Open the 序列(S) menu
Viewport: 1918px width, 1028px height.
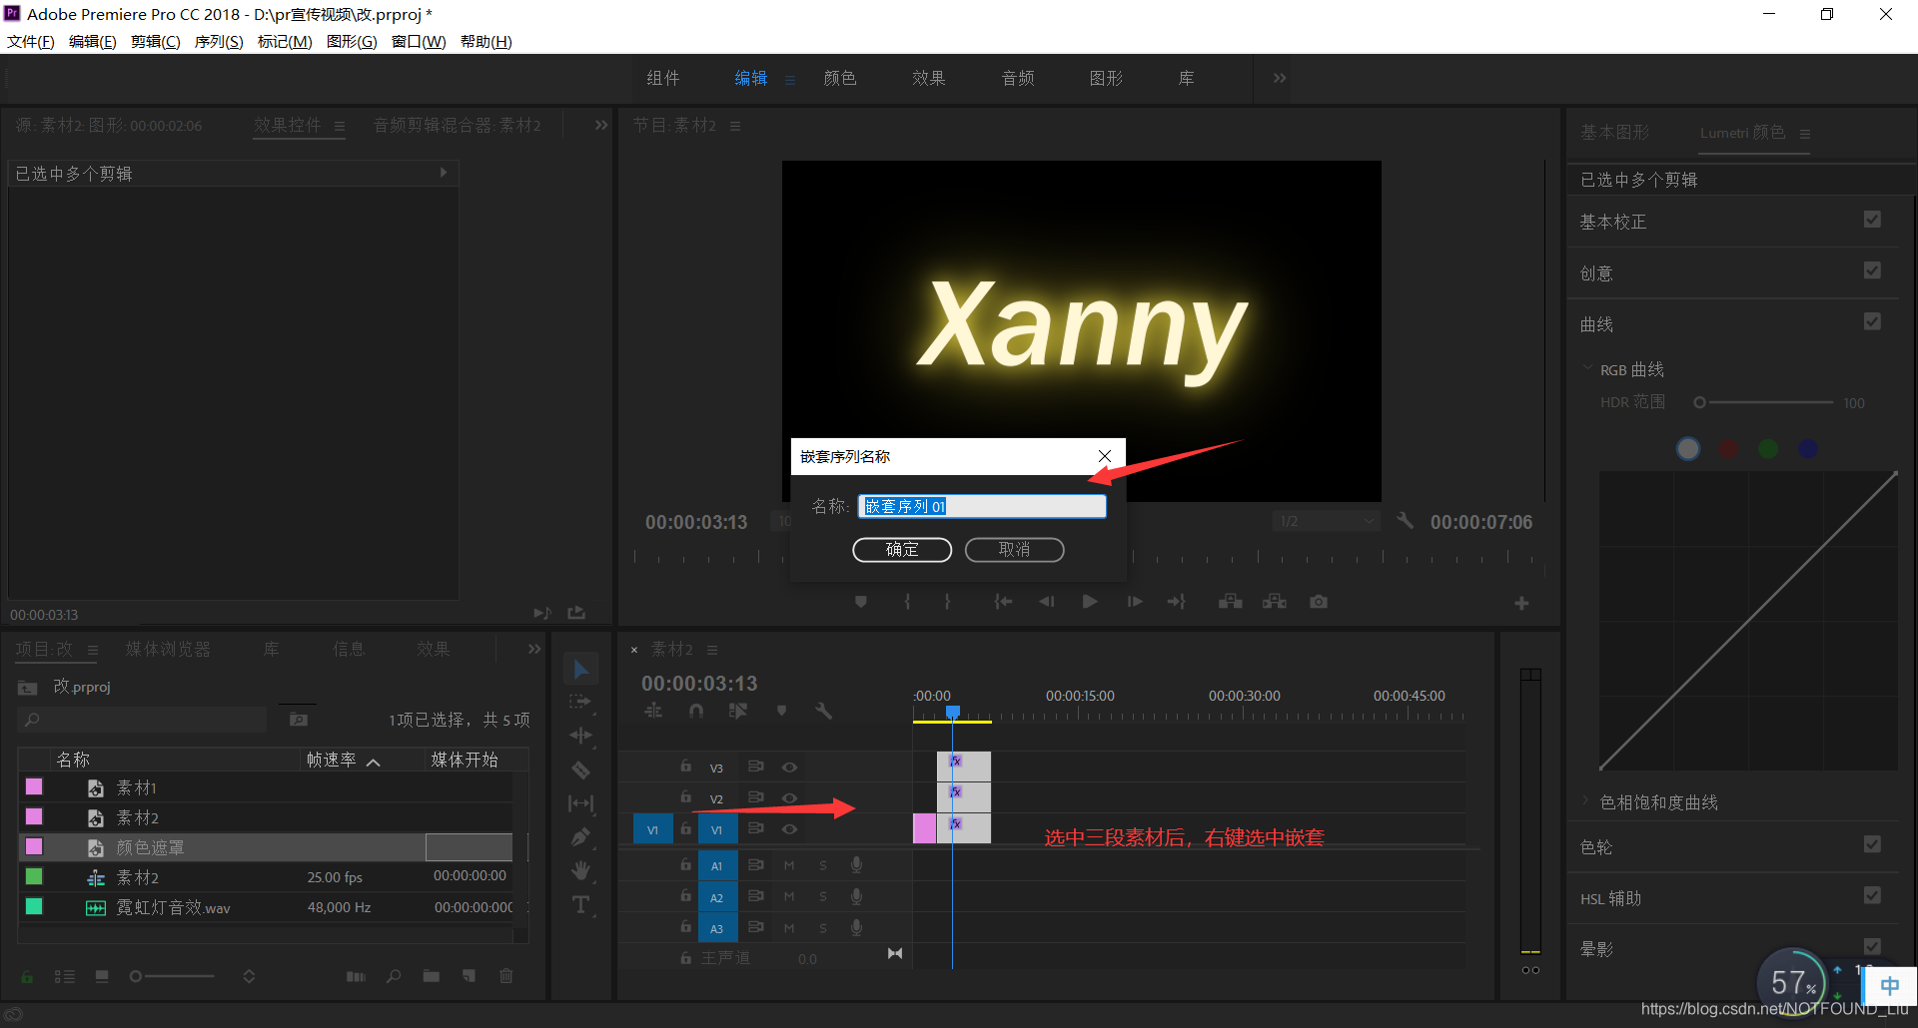pyautogui.click(x=218, y=41)
